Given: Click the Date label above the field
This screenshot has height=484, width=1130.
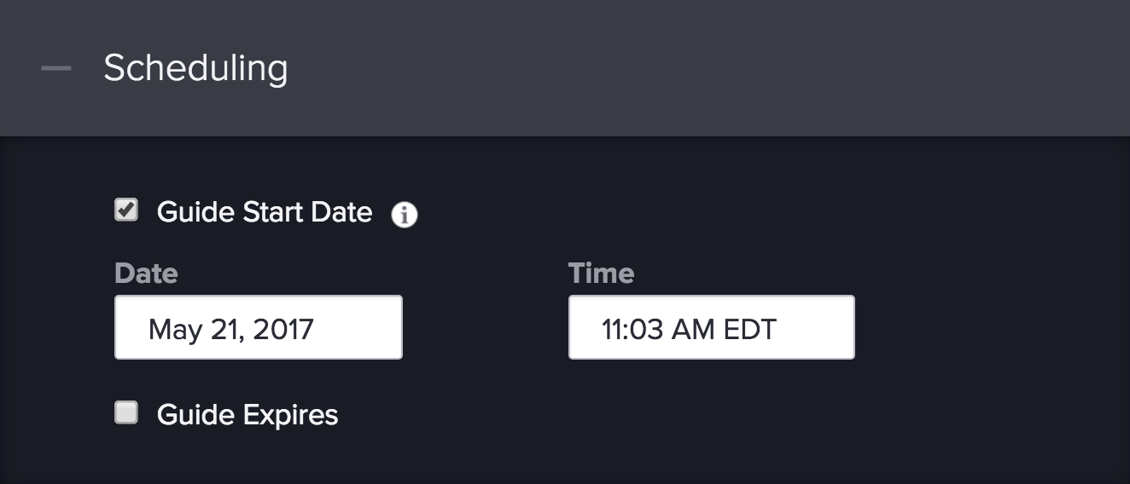Looking at the screenshot, I should pos(146,274).
